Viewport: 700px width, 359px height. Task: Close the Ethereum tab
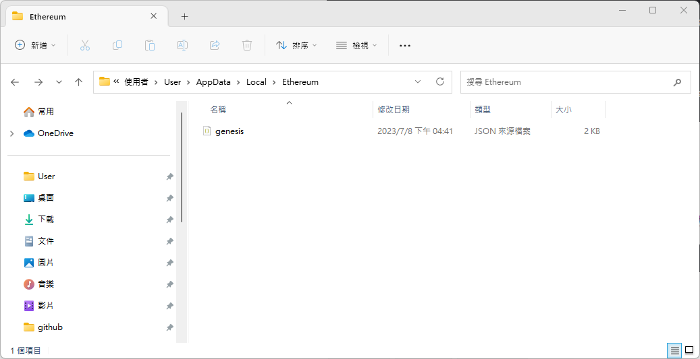[154, 16]
